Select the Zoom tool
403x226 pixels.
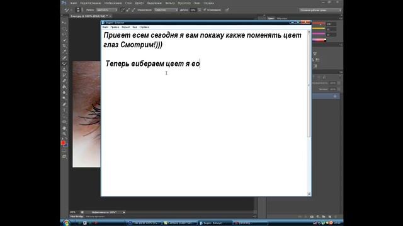(64, 134)
